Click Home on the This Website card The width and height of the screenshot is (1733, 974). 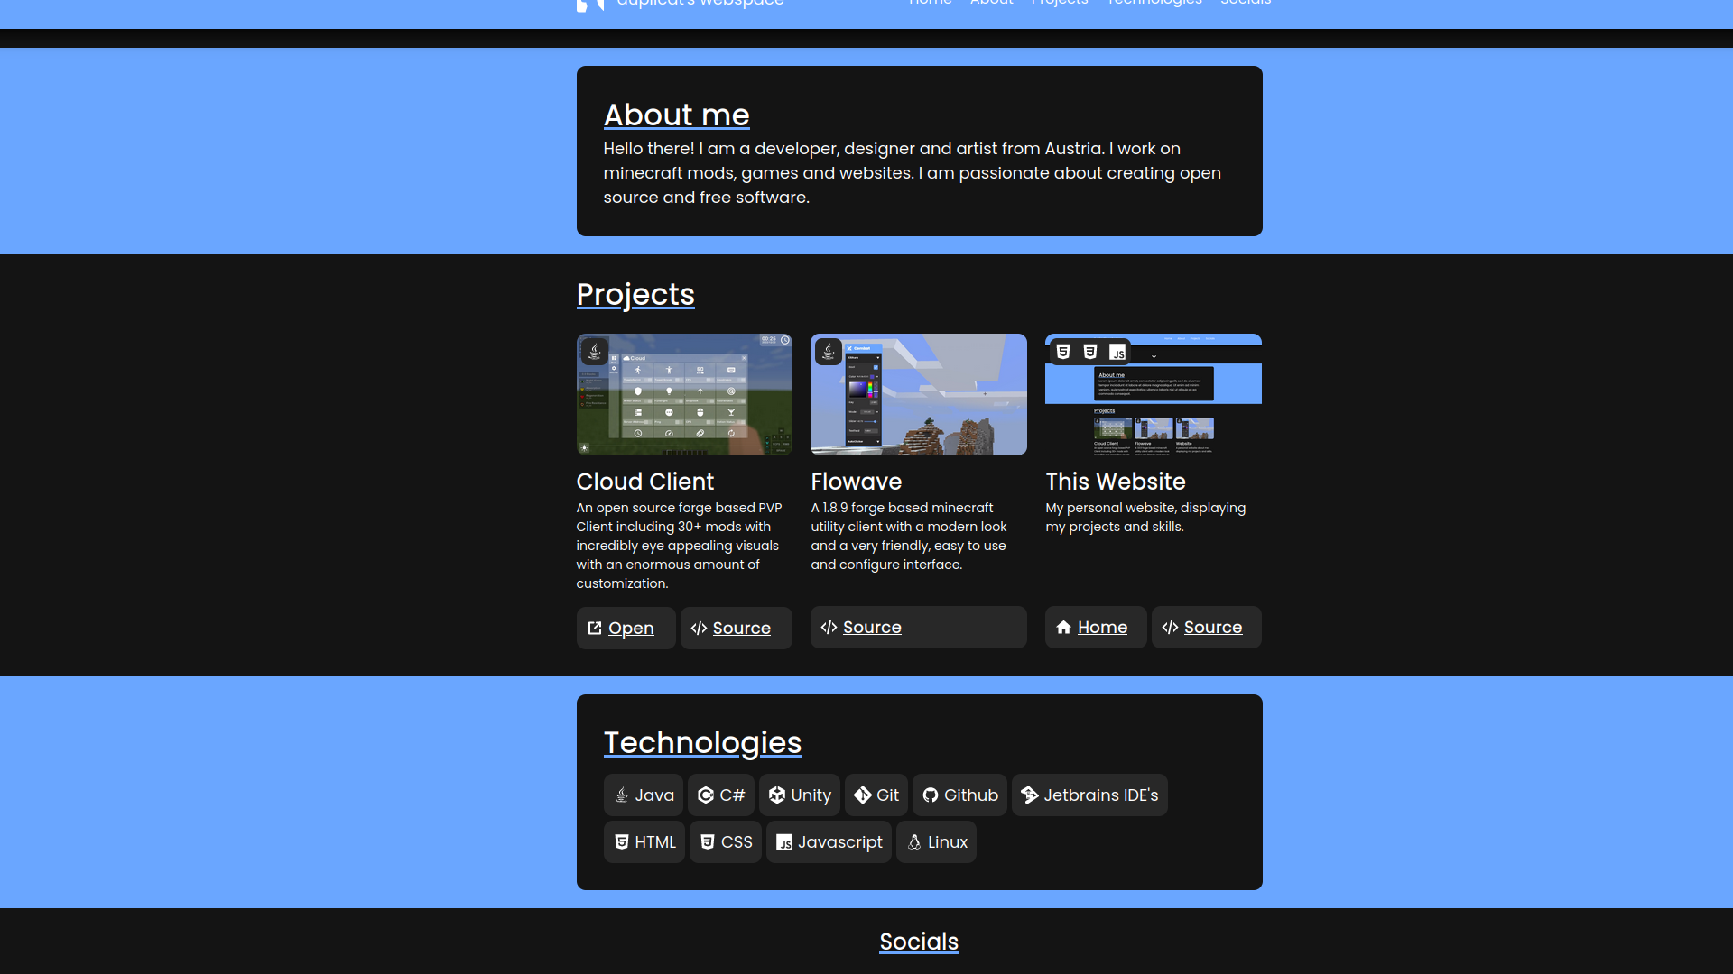[x=1095, y=627]
